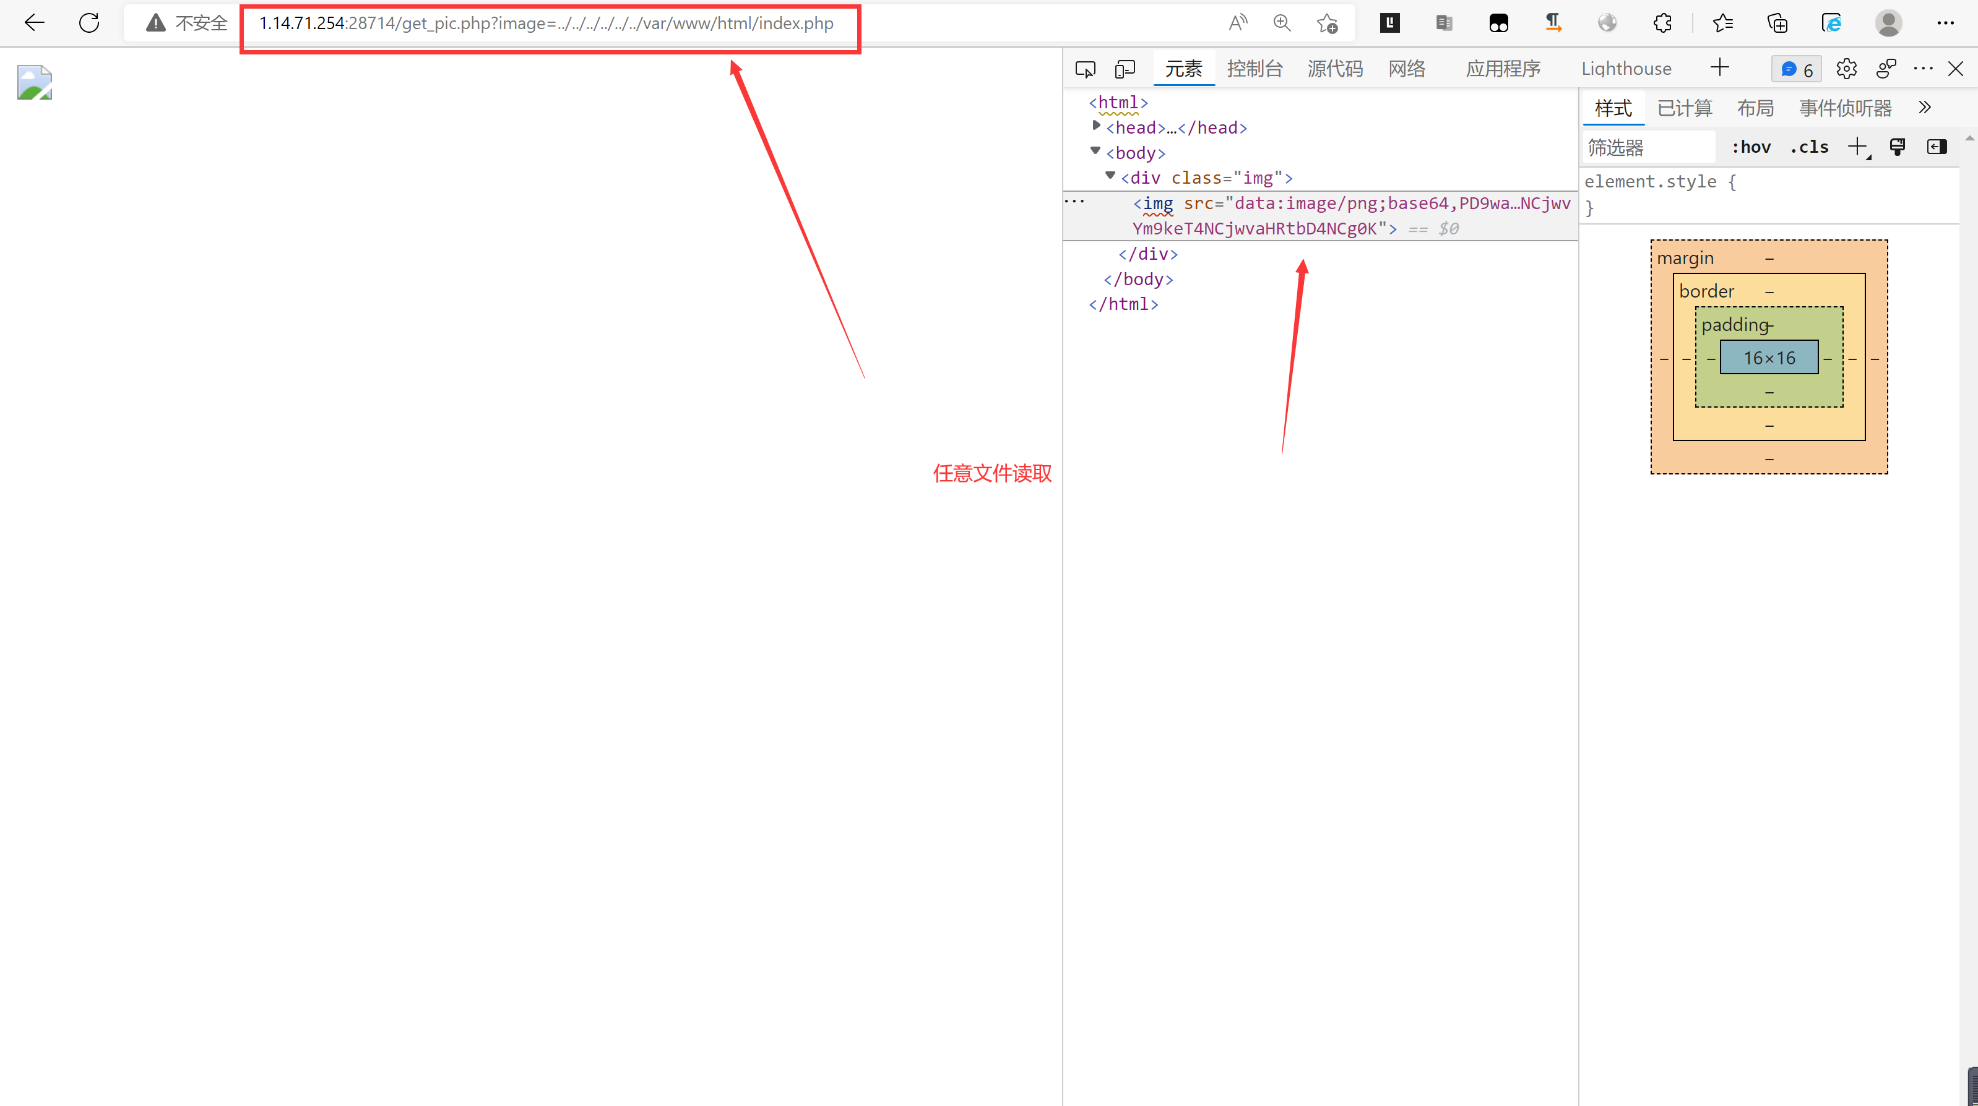1978x1106 pixels.
Task: Click the Read aloud icon in address bar
Action: pyautogui.click(x=1238, y=22)
